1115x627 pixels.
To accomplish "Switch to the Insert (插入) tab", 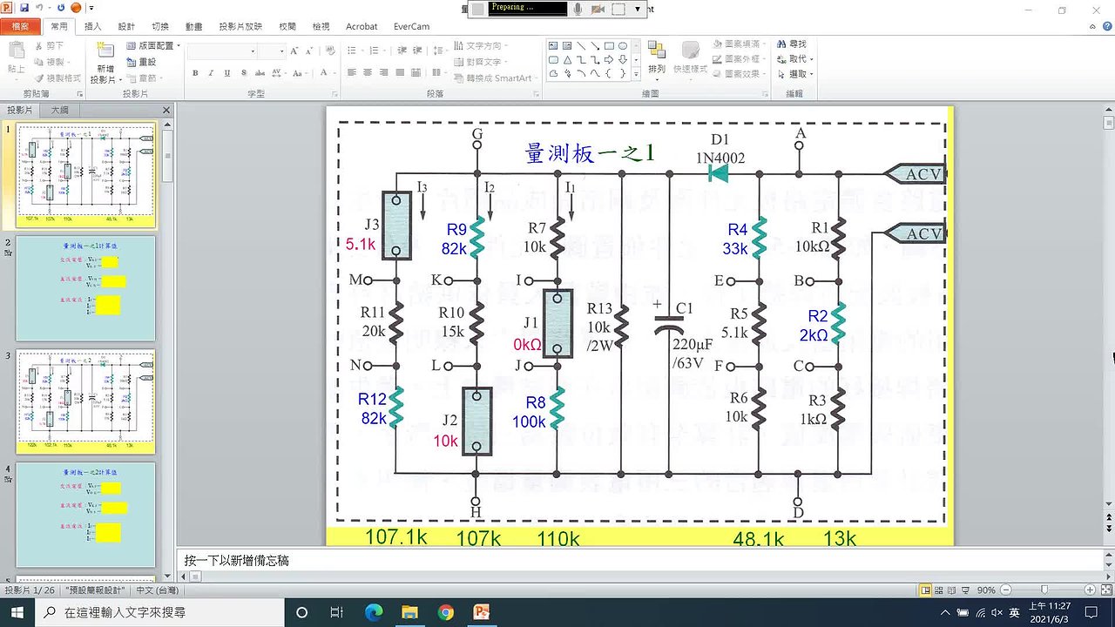I will 92,26.
